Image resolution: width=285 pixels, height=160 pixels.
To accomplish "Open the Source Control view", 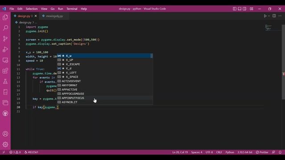I will pos(5,39).
